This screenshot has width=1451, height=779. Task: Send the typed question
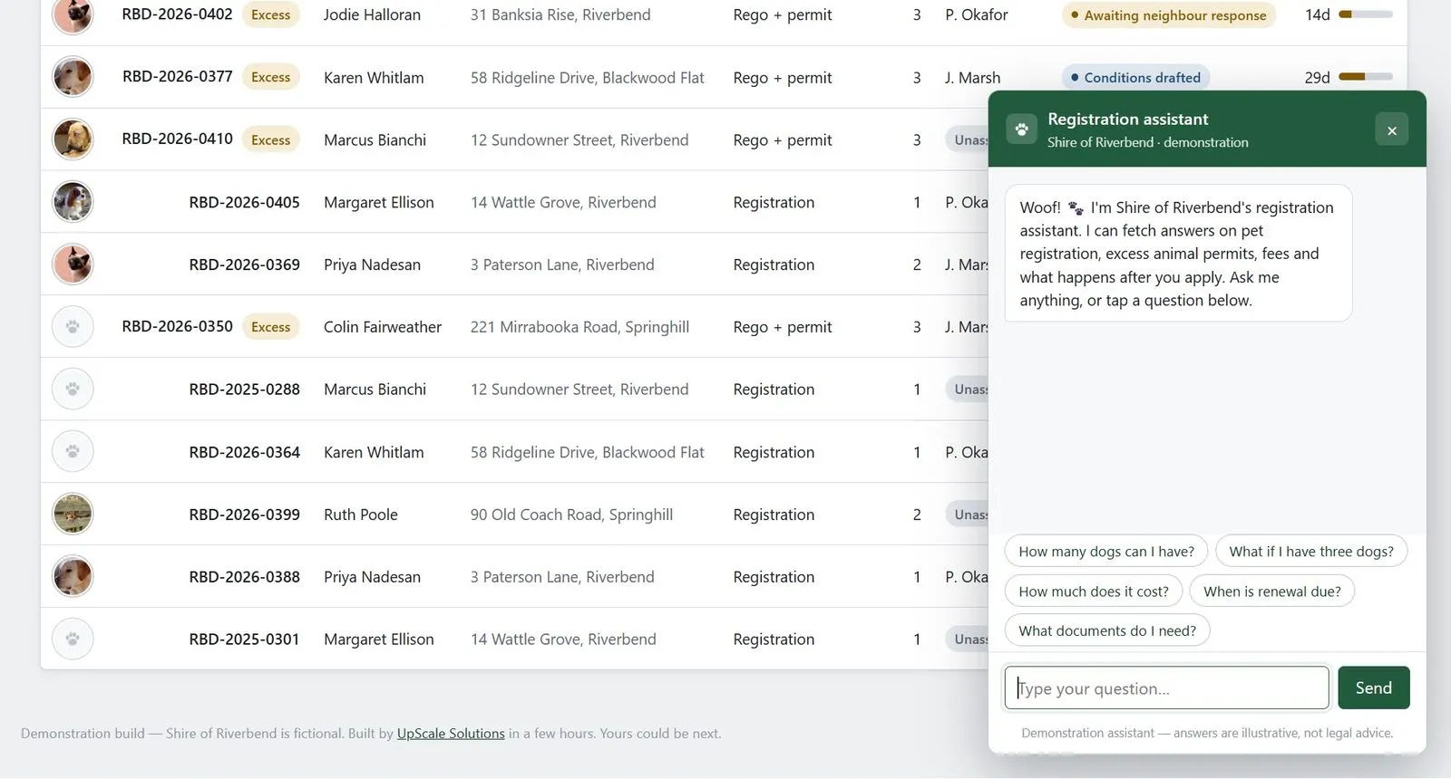click(1373, 688)
